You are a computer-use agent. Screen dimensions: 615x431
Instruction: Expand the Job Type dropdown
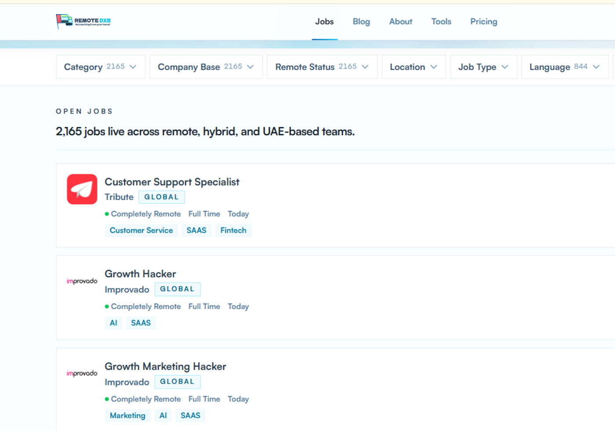pyautogui.click(x=484, y=67)
